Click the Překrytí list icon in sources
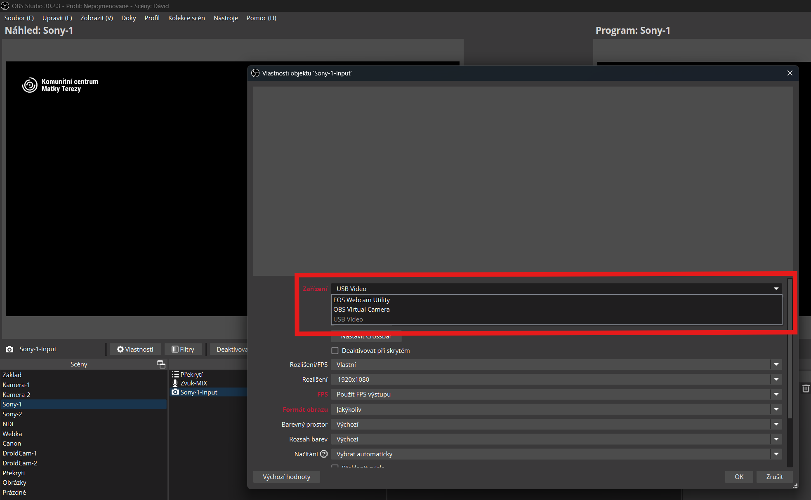811x500 pixels. pyautogui.click(x=175, y=374)
